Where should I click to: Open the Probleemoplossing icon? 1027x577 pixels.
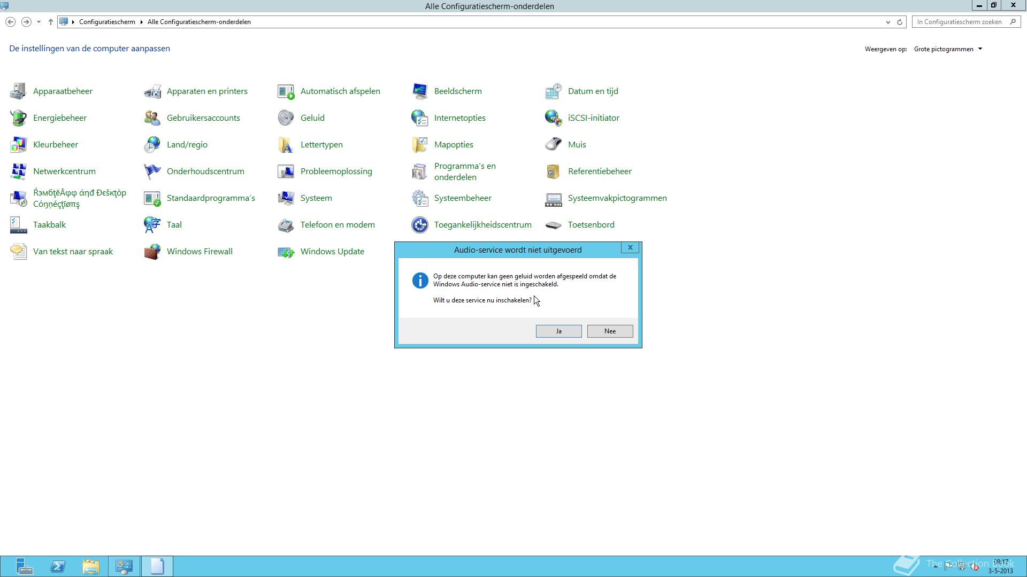pyautogui.click(x=286, y=171)
